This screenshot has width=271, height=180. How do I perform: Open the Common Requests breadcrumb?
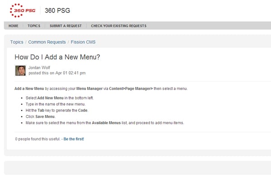tap(47, 42)
